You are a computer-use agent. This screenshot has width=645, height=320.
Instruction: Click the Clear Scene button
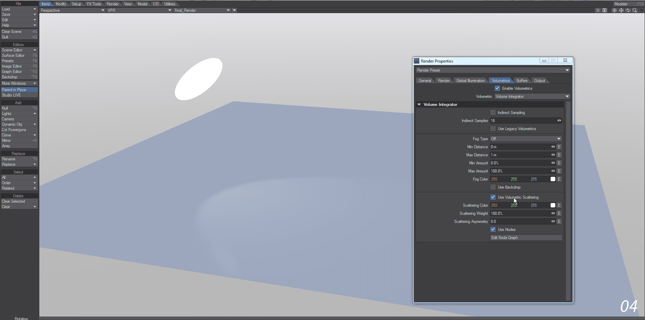coord(19,32)
